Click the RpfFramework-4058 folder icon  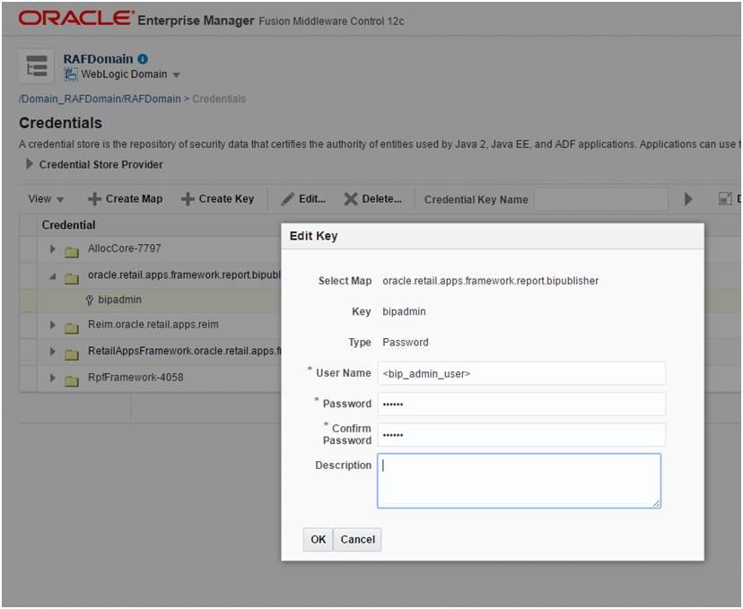coord(72,380)
